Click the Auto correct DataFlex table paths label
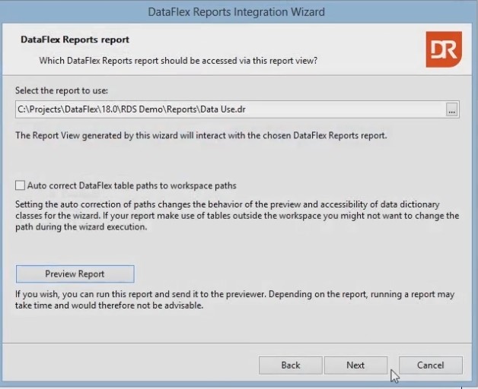 131,185
